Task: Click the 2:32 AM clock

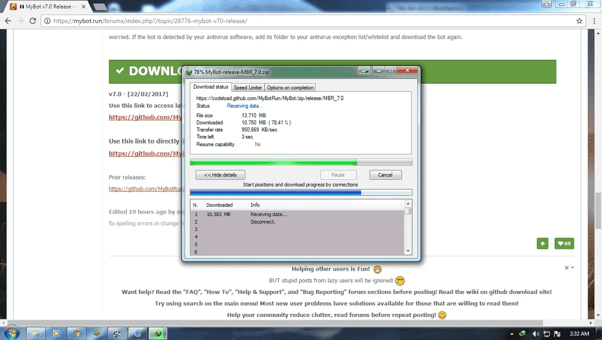Action: pos(579,333)
